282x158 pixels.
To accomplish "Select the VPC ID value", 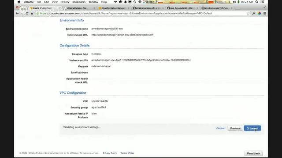I will (x=100, y=101).
